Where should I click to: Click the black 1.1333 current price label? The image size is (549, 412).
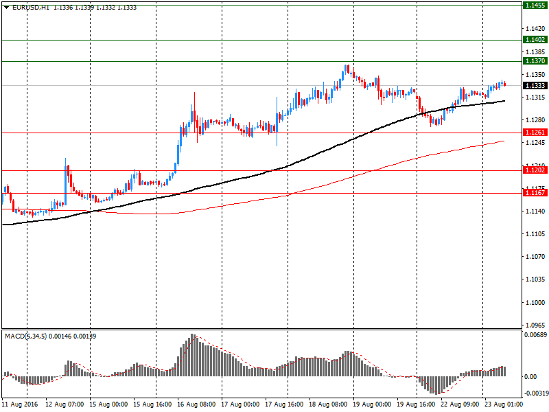[535, 85]
